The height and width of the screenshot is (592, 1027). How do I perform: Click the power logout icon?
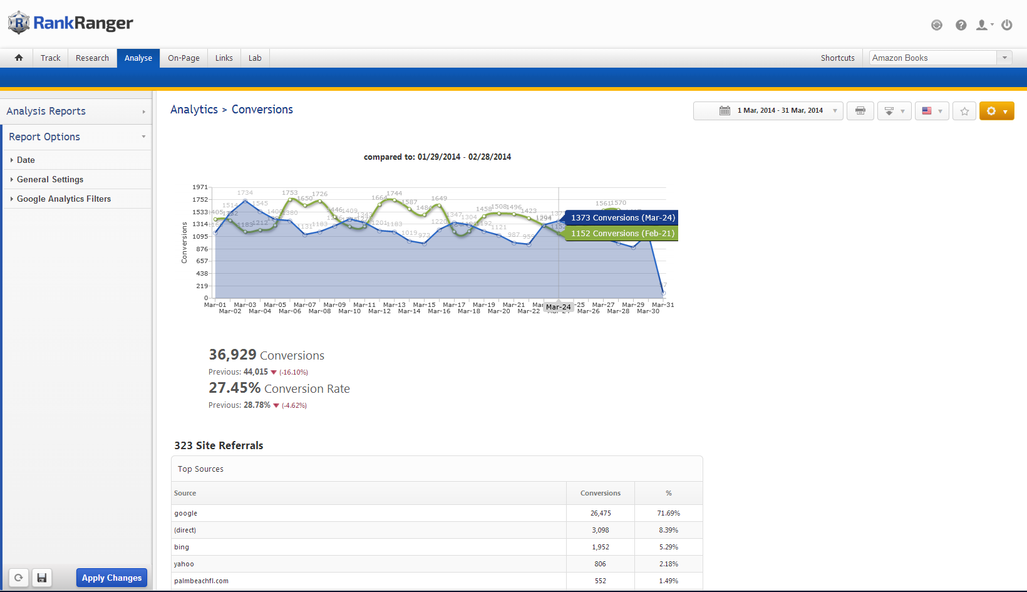click(x=1007, y=25)
